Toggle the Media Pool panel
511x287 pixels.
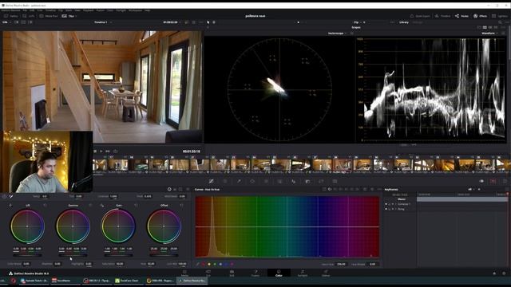pyautogui.click(x=48, y=16)
